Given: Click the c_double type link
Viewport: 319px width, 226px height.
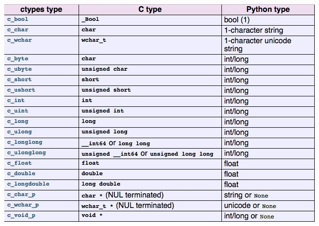Looking at the screenshot, I should pos(21,174).
